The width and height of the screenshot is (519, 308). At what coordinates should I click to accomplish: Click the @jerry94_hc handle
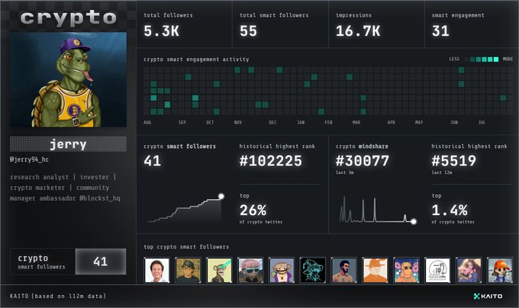pyautogui.click(x=29, y=159)
